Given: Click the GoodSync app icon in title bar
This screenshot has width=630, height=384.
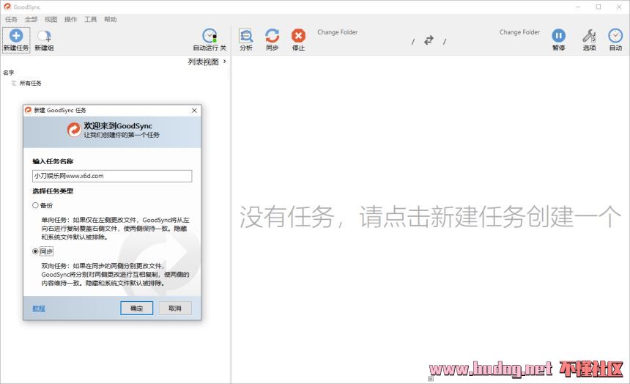Looking at the screenshot, I should (7, 7).
